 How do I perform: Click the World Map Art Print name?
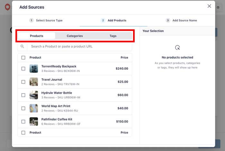(56, 106)
